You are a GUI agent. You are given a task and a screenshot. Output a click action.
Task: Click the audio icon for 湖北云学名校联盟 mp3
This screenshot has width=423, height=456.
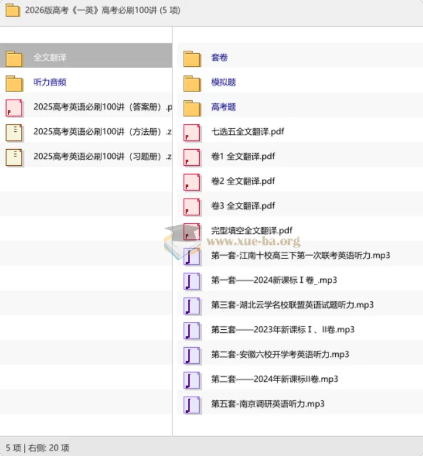click(x=192, y=306)
